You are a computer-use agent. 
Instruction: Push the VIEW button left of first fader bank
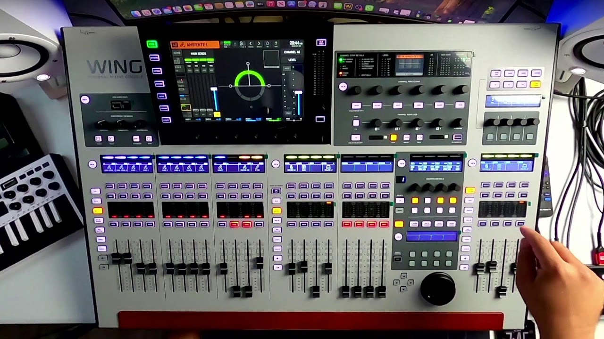(x=92, y=164)
